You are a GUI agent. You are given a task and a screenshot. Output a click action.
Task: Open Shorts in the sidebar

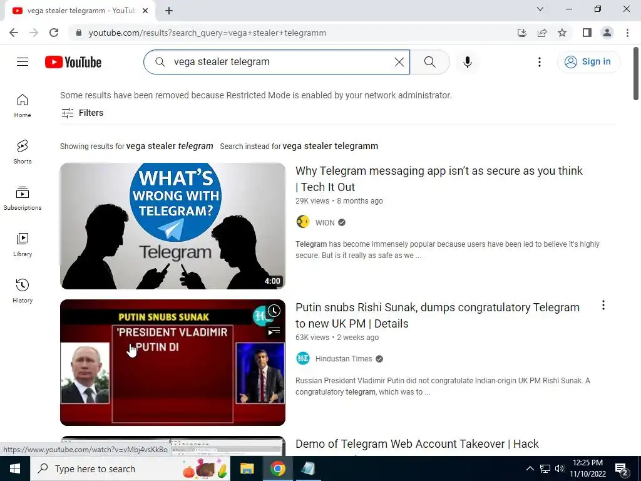click(23, 152)
